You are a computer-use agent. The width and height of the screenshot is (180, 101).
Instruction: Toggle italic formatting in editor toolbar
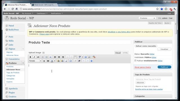[34, 57]
